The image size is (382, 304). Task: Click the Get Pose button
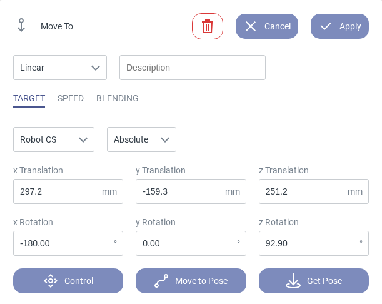pos(314,281)
